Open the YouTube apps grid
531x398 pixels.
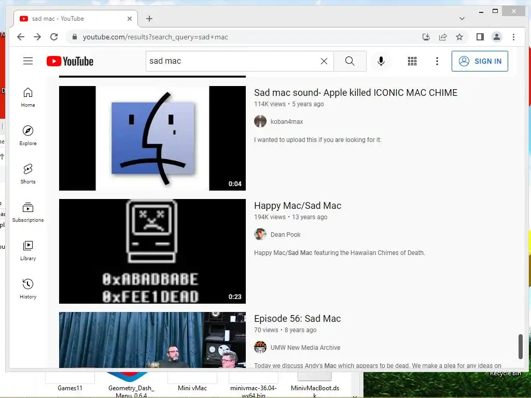[412, 61]
